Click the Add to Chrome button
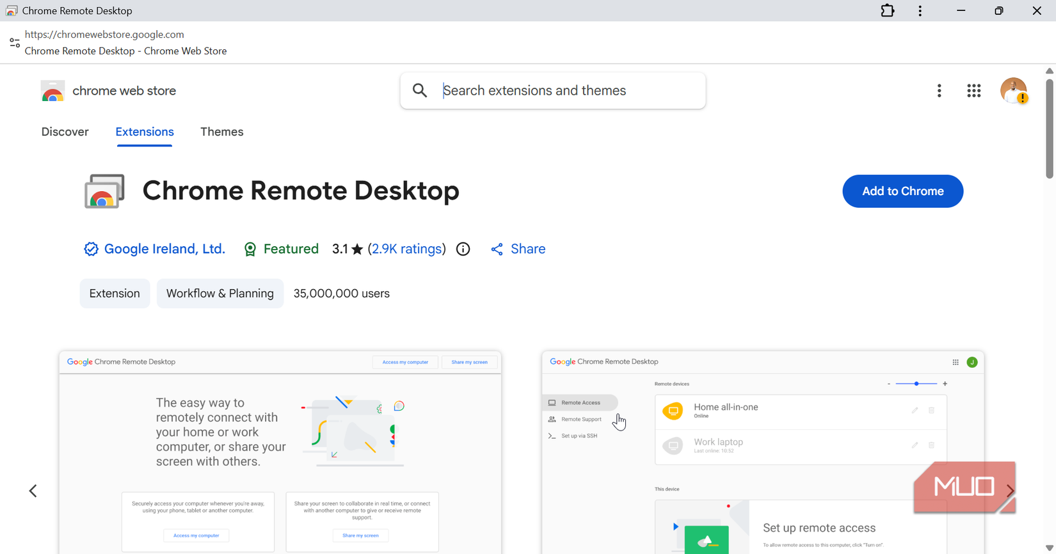This screenshot has height=554, width=1056. coord(902,191)
